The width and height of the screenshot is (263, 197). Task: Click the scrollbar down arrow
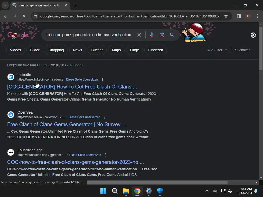[261, 178]
